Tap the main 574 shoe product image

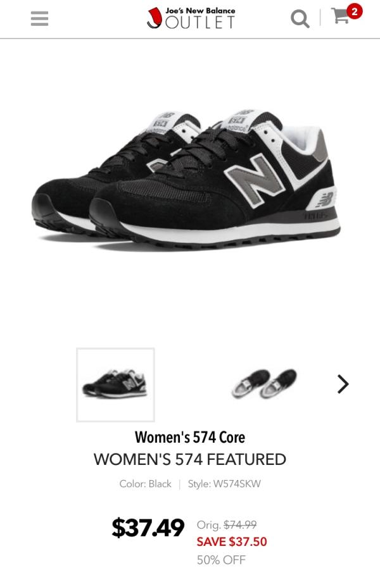(186, 179)
